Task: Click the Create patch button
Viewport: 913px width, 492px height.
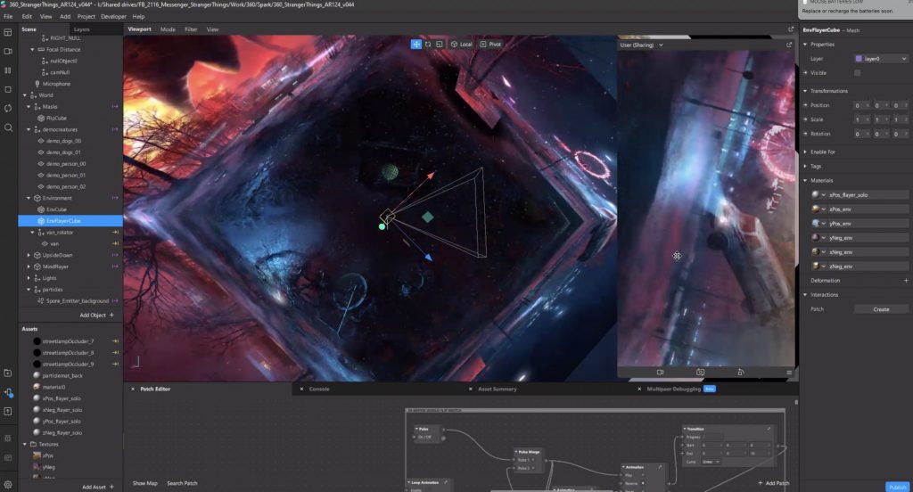Action: 881,309
